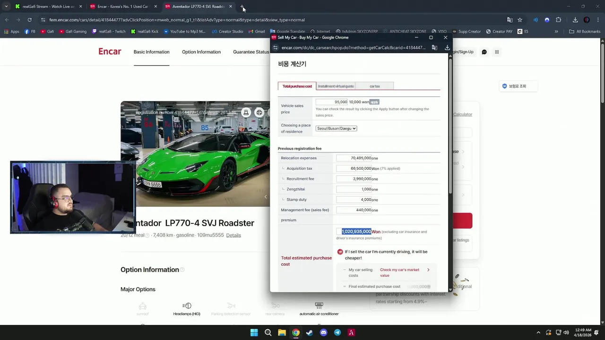Open the Apps bookmark grid

[x=11, y=32]
